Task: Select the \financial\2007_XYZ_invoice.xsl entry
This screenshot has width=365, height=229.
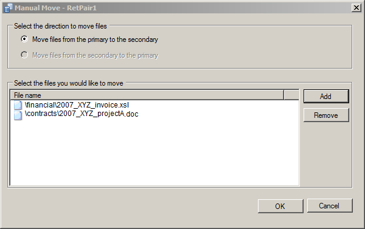Action: (x=77, y=105)
